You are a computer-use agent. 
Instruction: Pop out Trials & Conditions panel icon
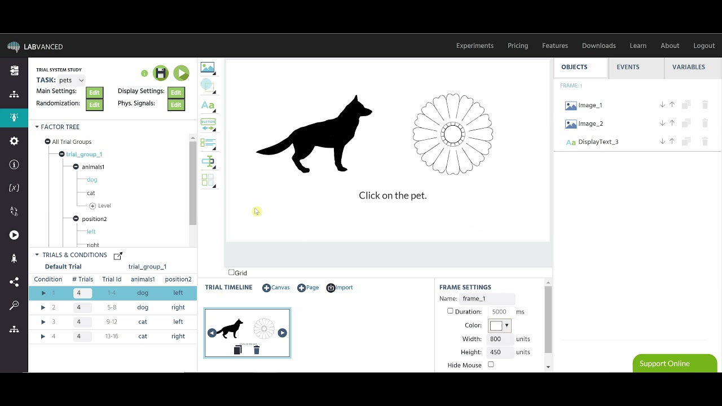(x=118, y=256)
